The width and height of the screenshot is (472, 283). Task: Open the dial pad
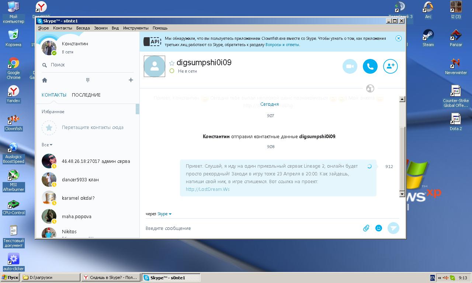88,80
